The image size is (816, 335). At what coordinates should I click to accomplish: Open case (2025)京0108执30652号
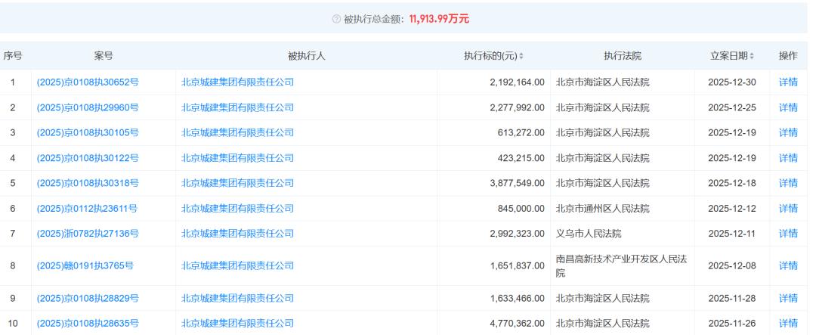[x=87, y=82]
